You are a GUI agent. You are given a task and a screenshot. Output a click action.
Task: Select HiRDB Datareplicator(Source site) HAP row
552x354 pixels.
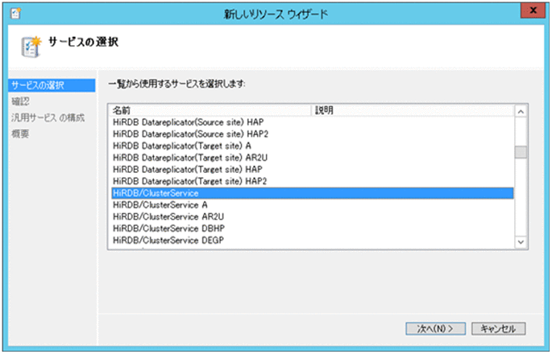click(313, 122)
